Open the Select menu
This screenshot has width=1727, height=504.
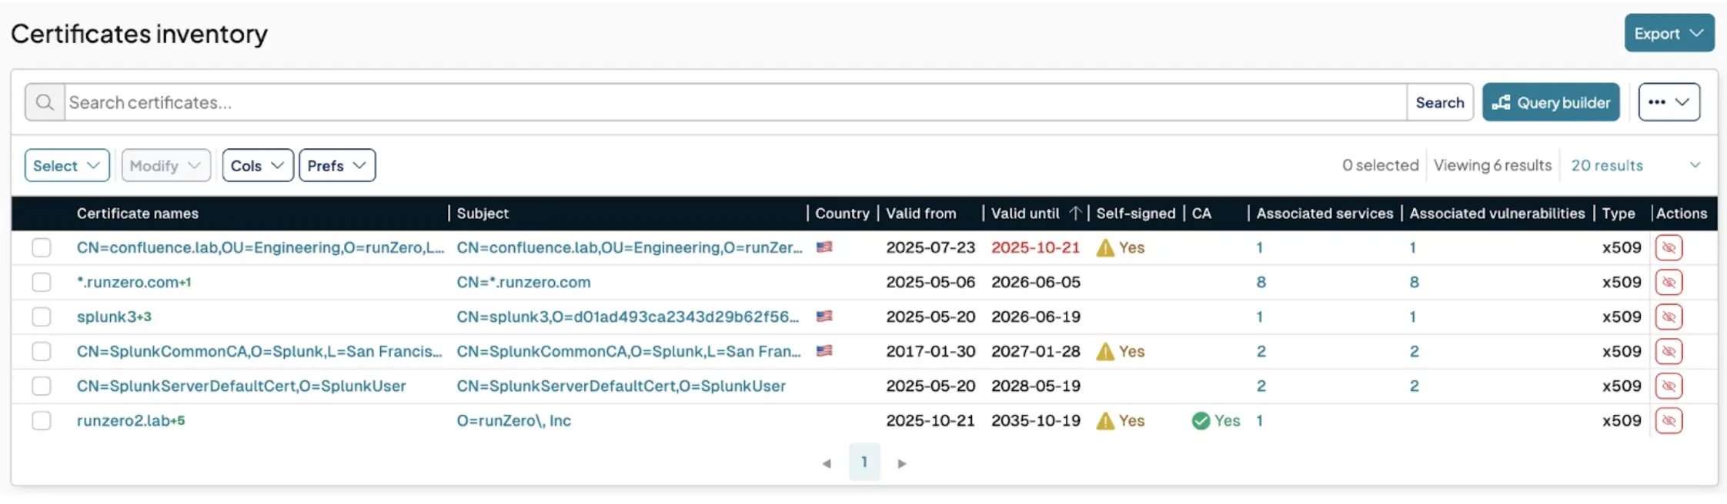pyautogui.click(x=66, y=165)
